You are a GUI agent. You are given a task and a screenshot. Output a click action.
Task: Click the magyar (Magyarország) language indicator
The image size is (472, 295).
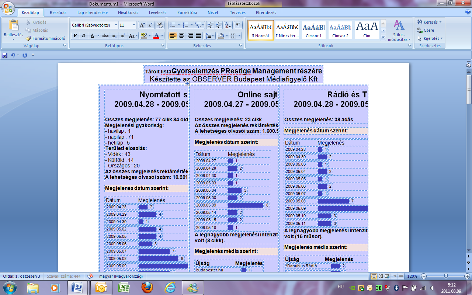point(121,276)
